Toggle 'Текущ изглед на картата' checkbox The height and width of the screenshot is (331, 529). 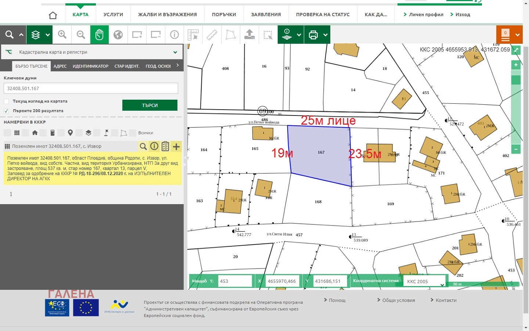pos(6,102)
